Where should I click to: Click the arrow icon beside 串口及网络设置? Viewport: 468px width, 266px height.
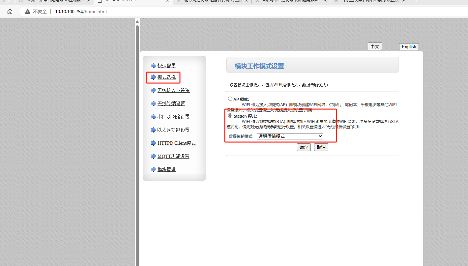click(153, 117)
